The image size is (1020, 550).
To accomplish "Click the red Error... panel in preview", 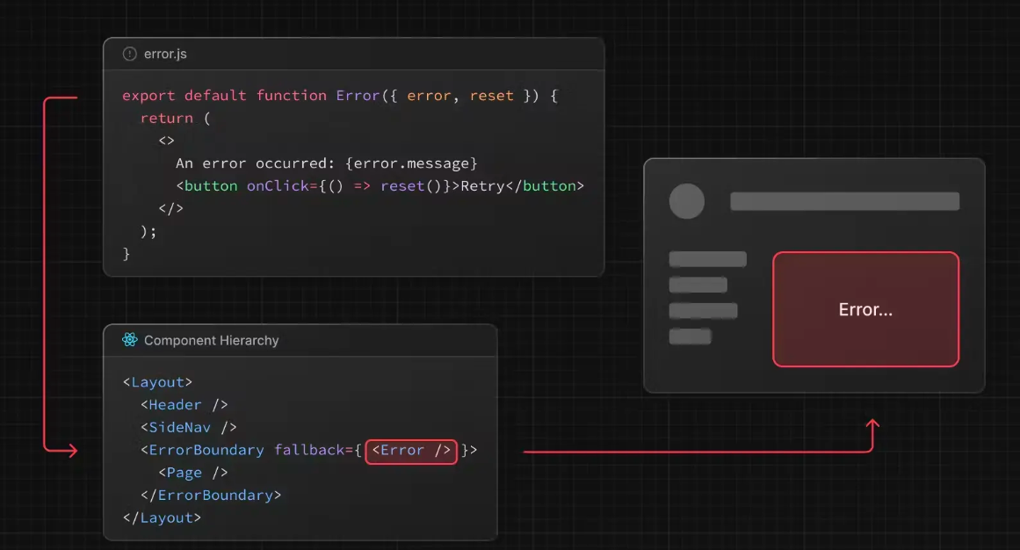I will (x=866, y=309).
